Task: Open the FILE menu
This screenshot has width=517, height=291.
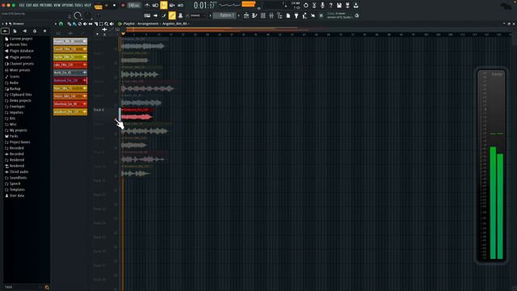Action: [x=22, y=6]
